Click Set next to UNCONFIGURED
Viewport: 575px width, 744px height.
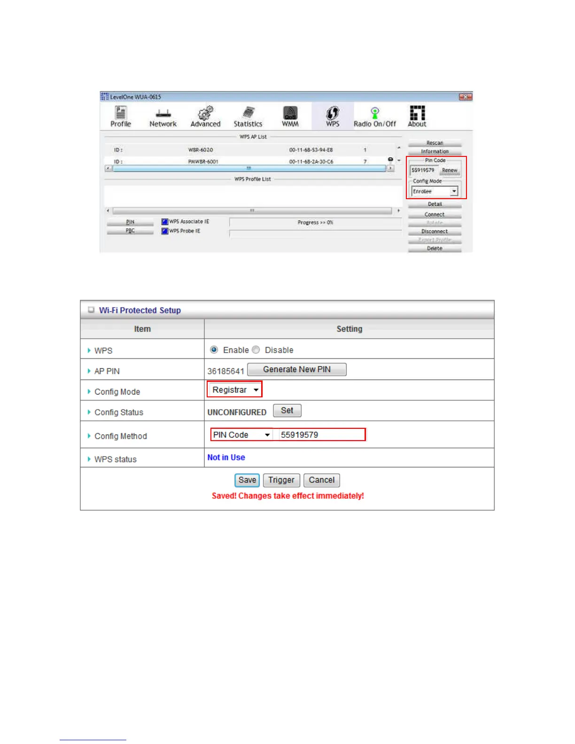click(287, 411)
